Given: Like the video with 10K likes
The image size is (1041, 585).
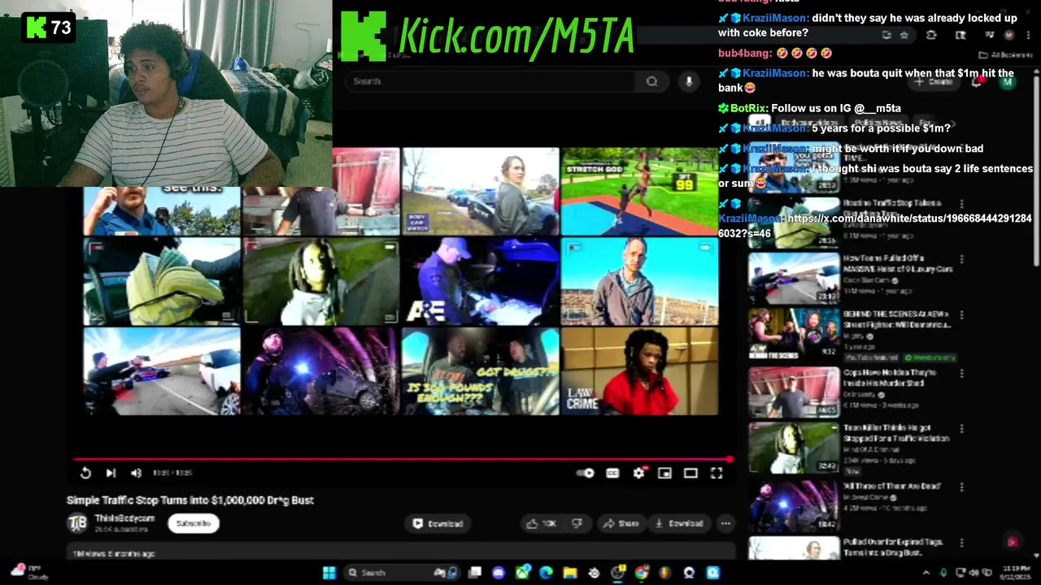Looking at the screenshot, I should pyautogui.click(x=542, y=523).
